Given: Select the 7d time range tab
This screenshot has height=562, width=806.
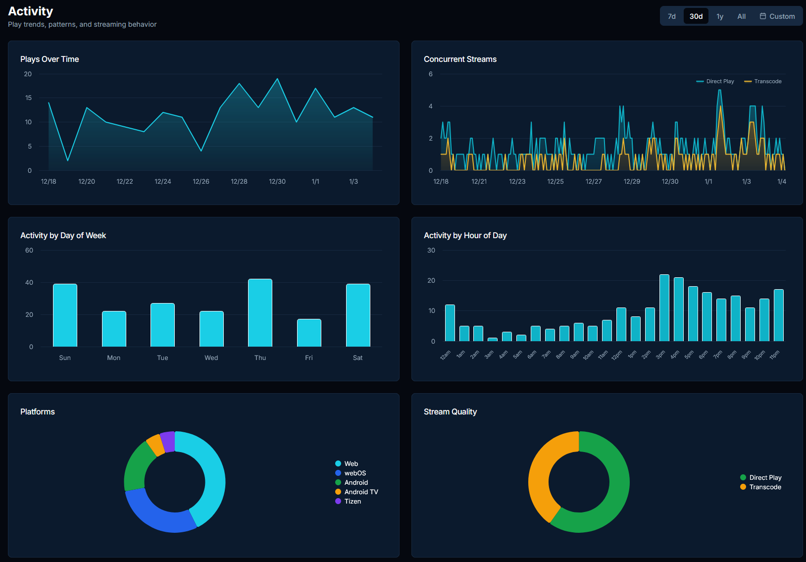Looking at the screenshot, I should [671, 16].
